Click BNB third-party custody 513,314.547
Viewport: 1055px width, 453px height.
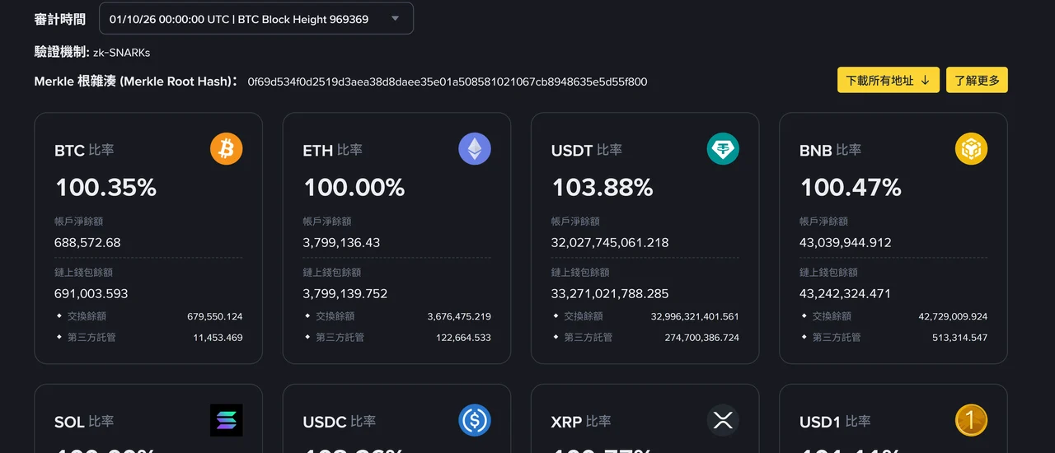(959, 338)
